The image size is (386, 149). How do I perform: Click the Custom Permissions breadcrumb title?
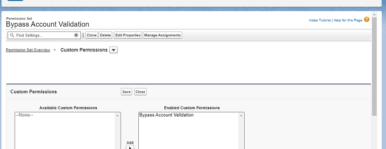(x=84, y=50)
